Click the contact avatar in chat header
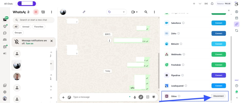This screenshot has height=103, width=241. [x=63, y=12]
